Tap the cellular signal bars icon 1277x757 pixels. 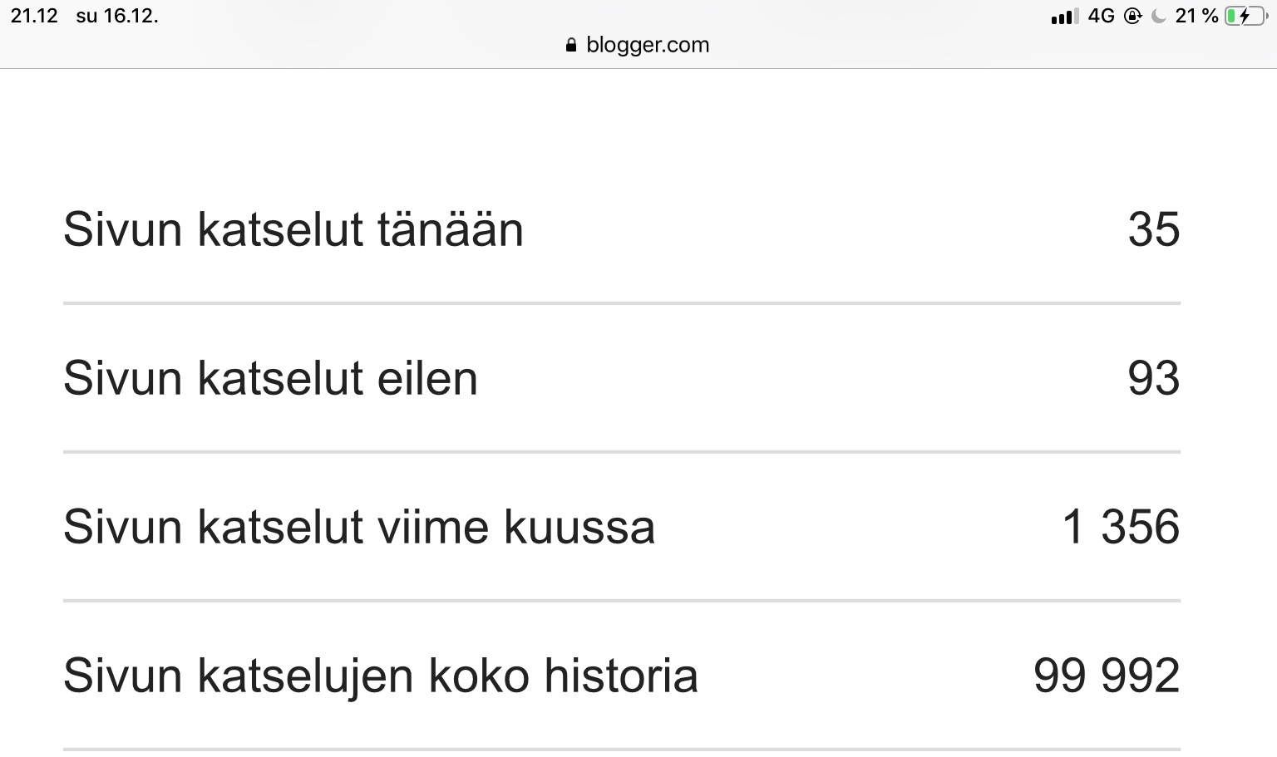click(1065, 17)
